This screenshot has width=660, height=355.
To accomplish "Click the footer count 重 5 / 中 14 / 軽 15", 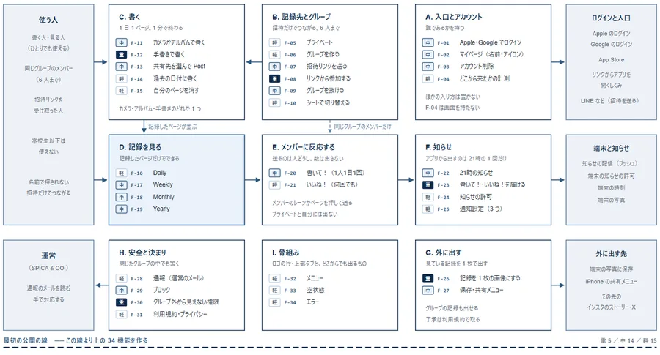I will (628, 340).
